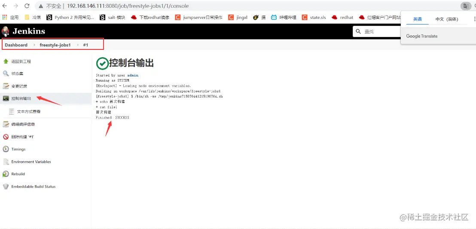Image resolution: width=476 pixels, height=229 pixels.
Task: Click the Google Translate icon in address bar
Action: point(465,6)
